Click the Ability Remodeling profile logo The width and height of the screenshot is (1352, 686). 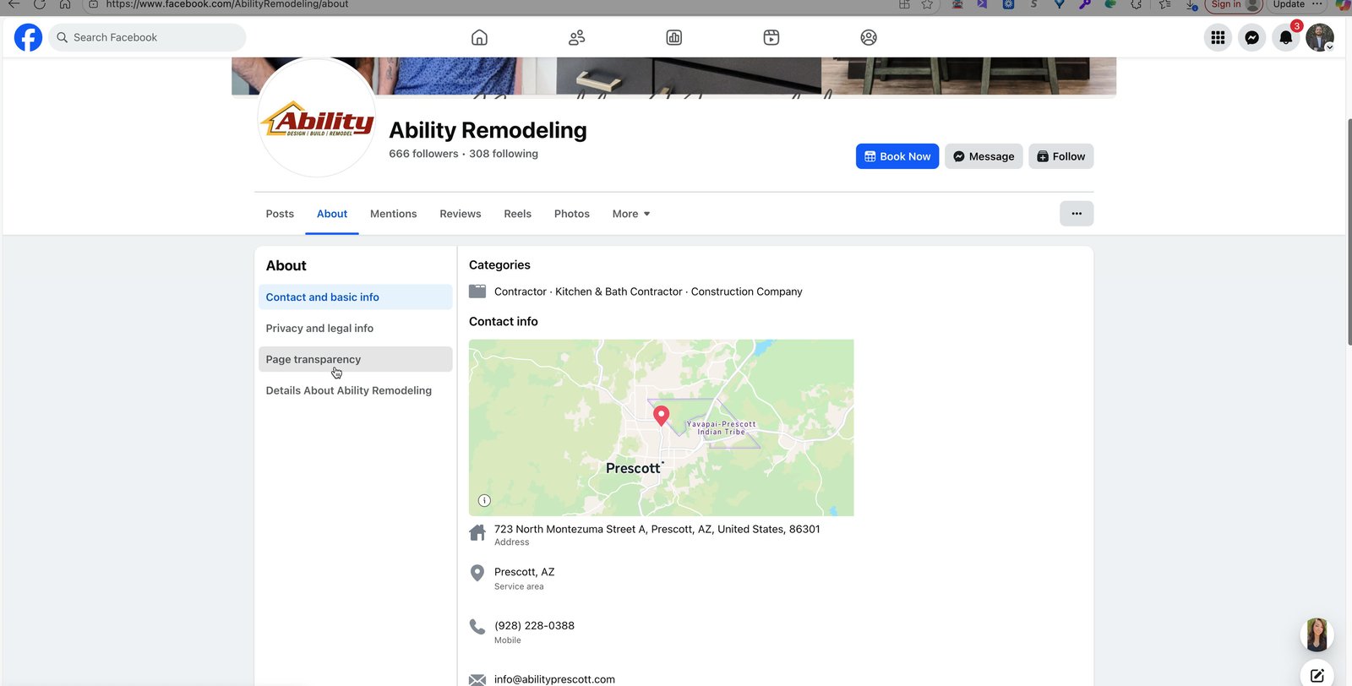317,118
